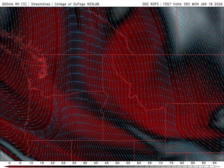Click the '50' tick label on color scale
The width and height of the screenshot is (224, 168).
pyautogui.click(x=117, y=163)
